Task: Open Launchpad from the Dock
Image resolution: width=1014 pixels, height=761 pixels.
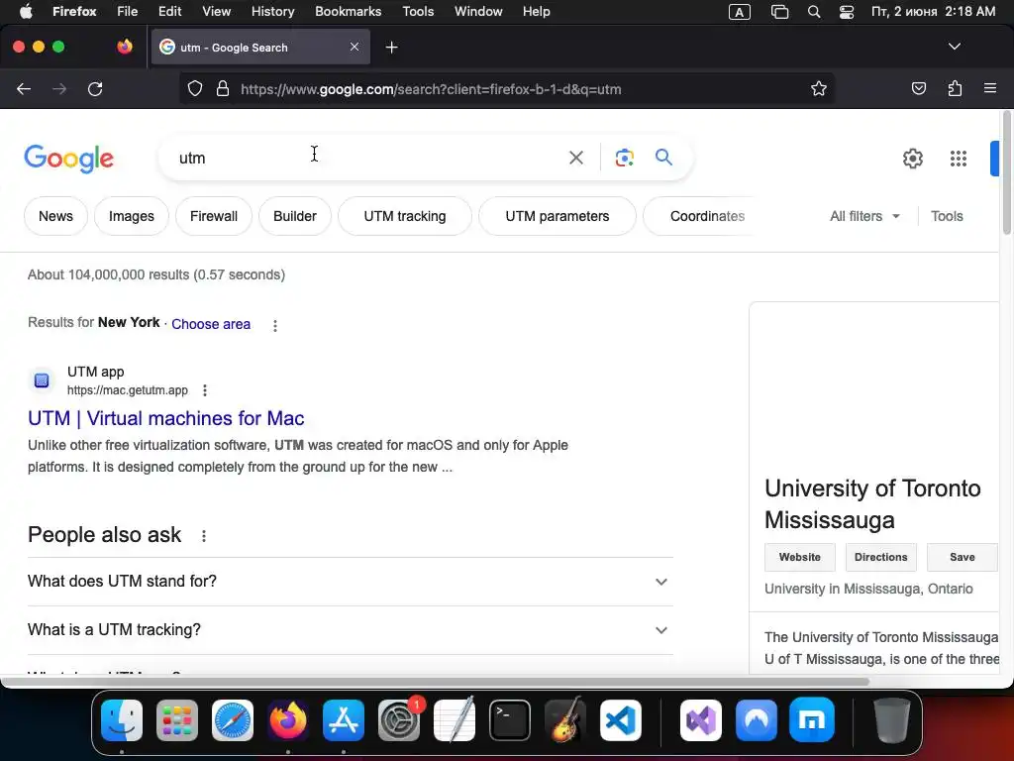Action: [177, 719]
